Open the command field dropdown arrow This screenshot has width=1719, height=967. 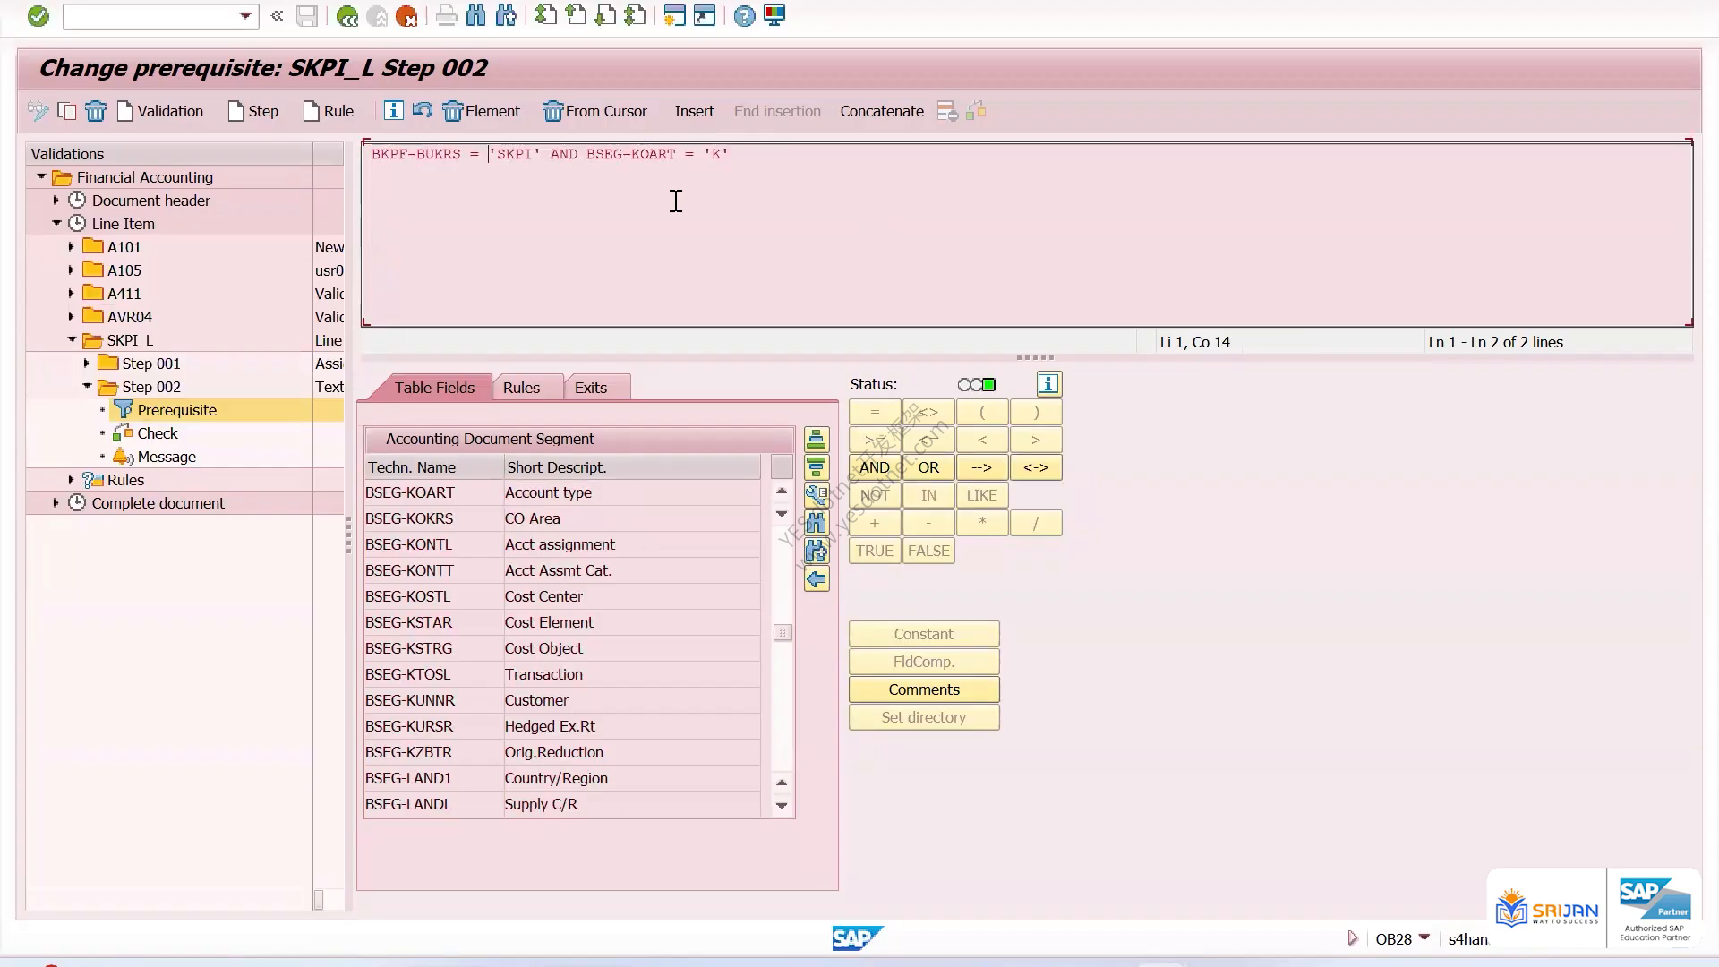click(245, 16)
